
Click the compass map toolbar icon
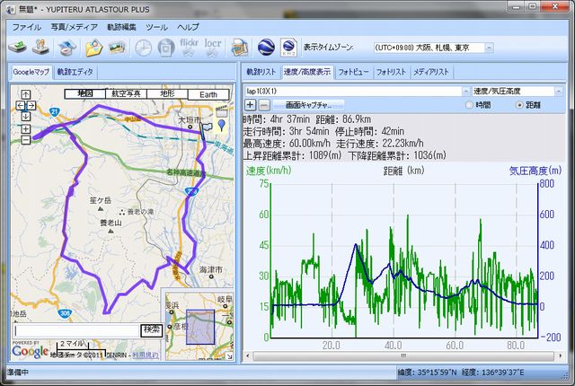[x=67, y=48]
